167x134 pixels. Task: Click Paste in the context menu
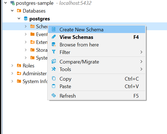97,86
